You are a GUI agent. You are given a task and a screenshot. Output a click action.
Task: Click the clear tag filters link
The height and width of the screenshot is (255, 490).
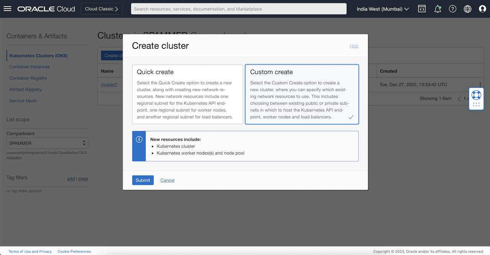coord(83,179)
